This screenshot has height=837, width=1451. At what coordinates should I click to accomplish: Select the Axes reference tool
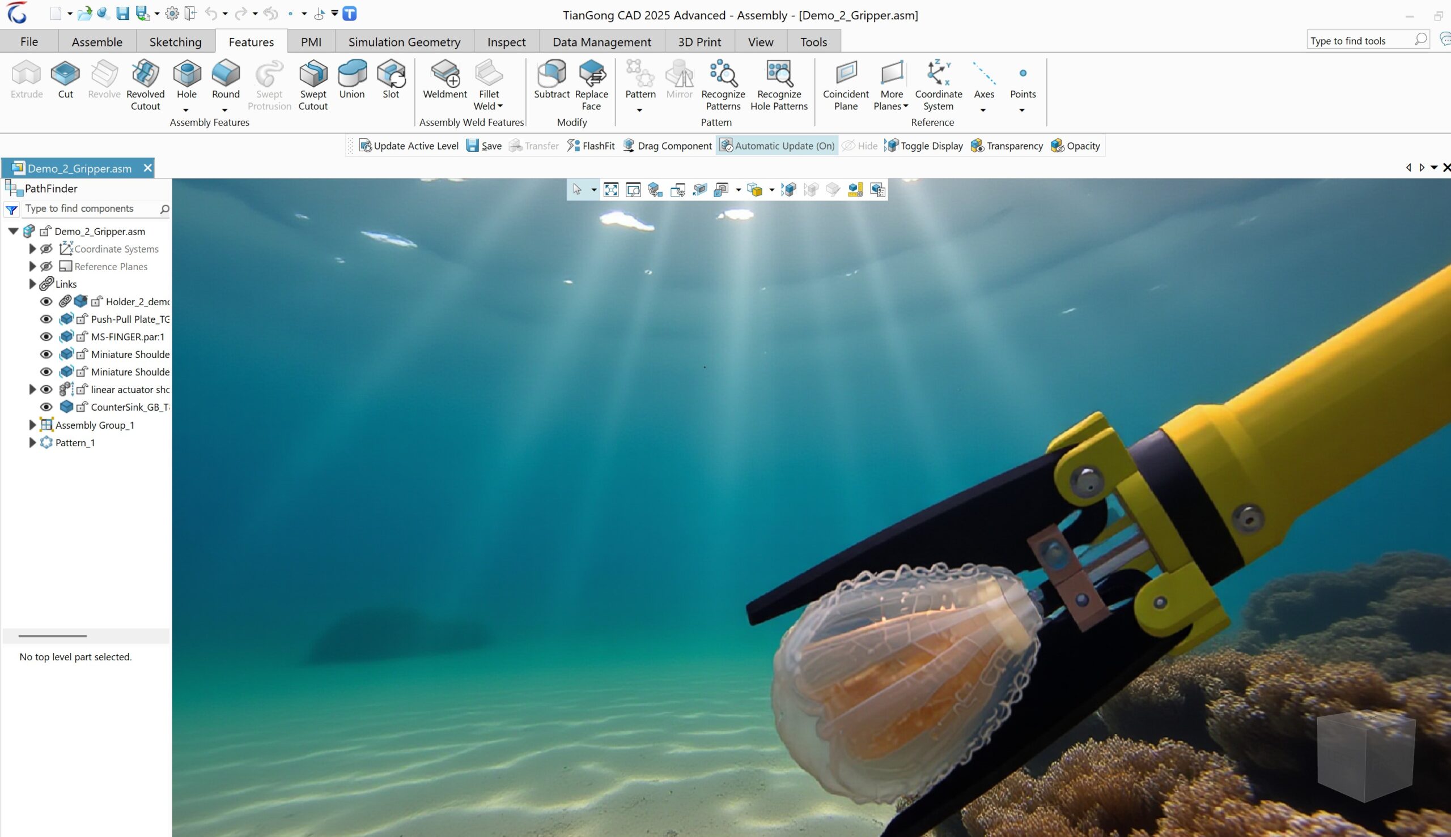[x=984, y=79]
